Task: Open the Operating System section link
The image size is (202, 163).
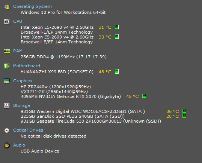Action: click(x=32, y=6)
